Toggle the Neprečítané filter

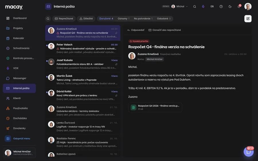(64, 19)
